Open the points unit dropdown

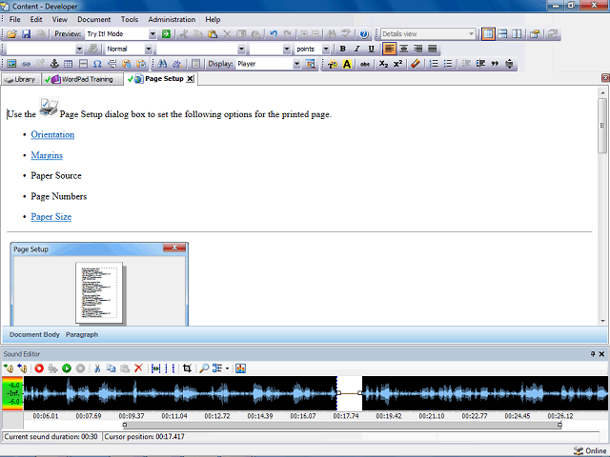pos(326,49)
